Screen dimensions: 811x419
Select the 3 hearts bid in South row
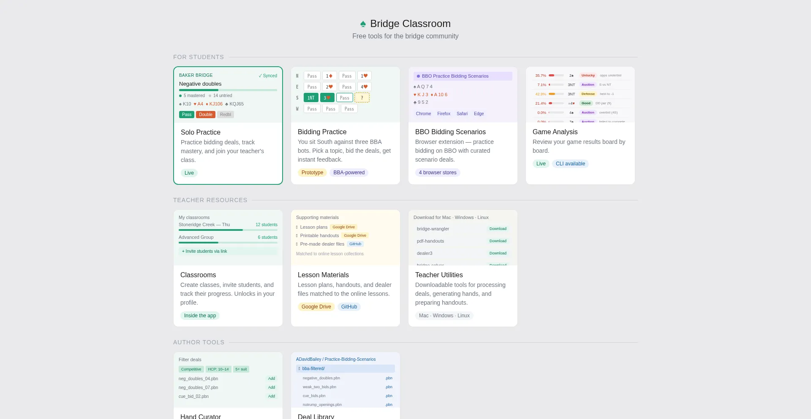point(327,97)
